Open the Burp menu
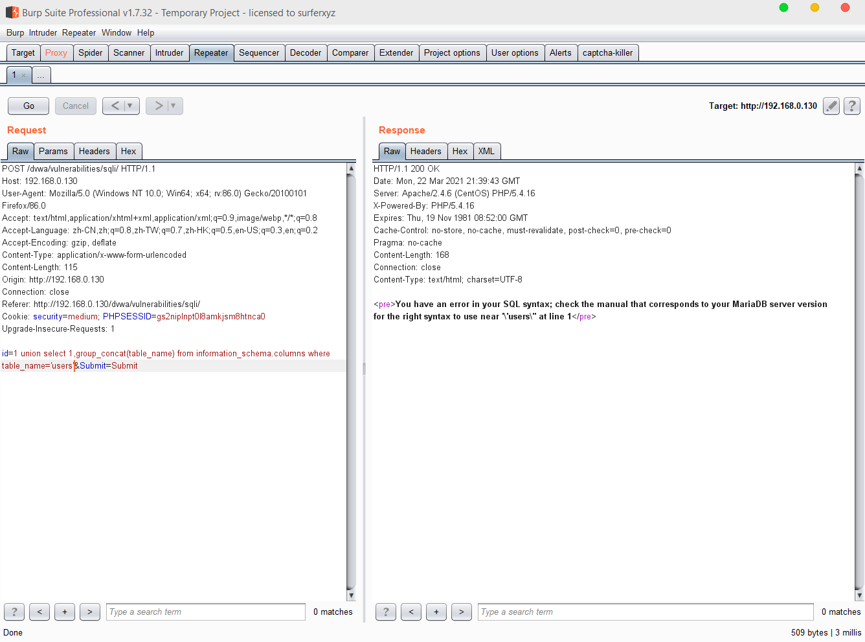This screenshot has width=865, height=642. click(15, 32)
